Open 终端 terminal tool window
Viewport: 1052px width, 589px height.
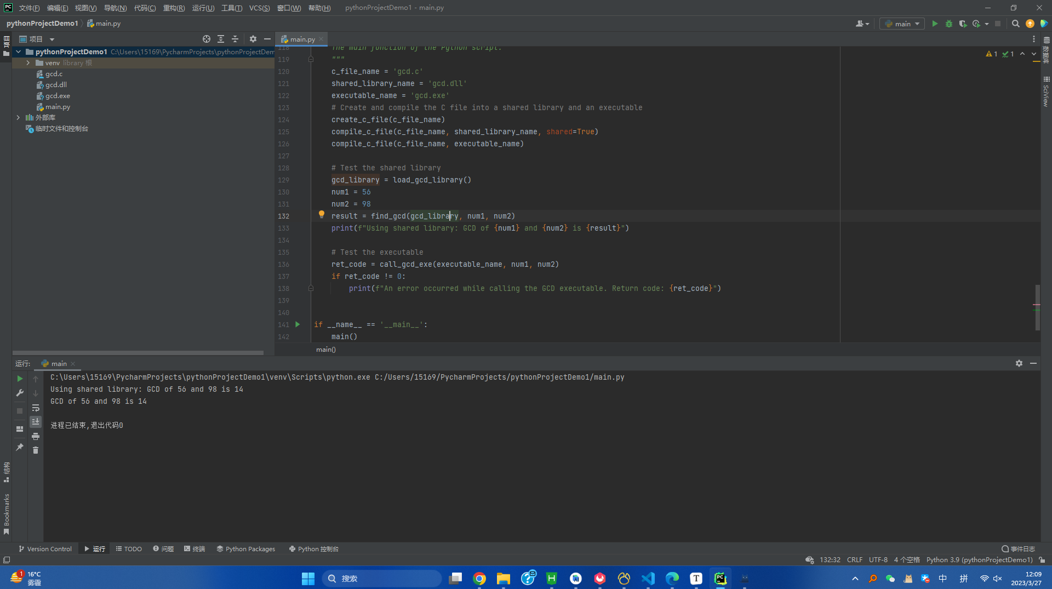tap(195, 548)
